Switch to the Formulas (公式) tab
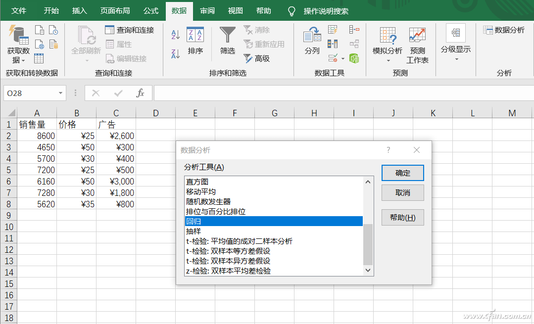Viewport: 534px width, 324px height. 151,11
